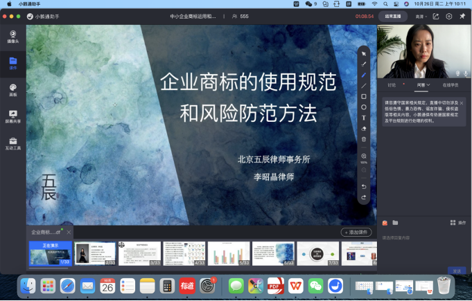Image resolution: width=472 pixels, height=301 pixels.
Task: Select slide thumbnail 5/33 with bar chart
Action: tap(229, 253)
